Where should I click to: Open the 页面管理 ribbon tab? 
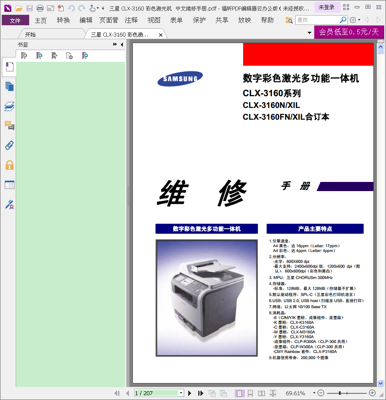109,20
